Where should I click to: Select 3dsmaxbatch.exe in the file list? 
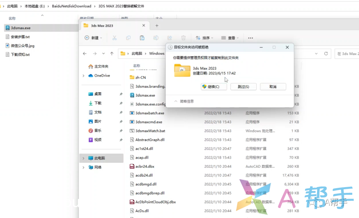[150, 113]
